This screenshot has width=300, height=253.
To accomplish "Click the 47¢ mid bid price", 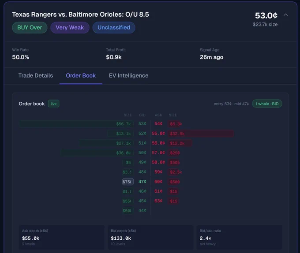I will [142, 182].
